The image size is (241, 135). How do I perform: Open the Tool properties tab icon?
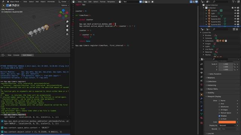[201, 64]
